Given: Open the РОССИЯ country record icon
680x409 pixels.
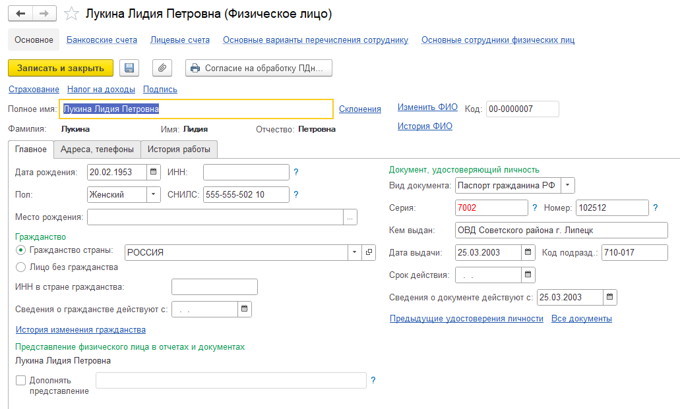Looking at the screenshot, I should click(369, 252).
